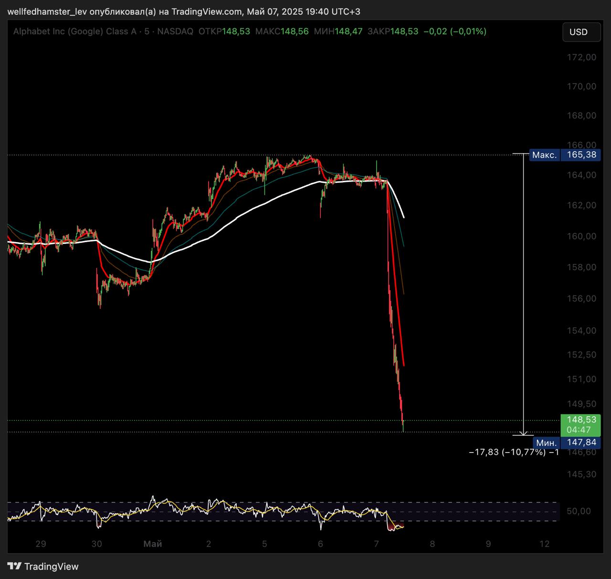Click the МАКС 148,56 high value
The width and height of the screenshot is (611, 579).
click(x=282, y=32)
